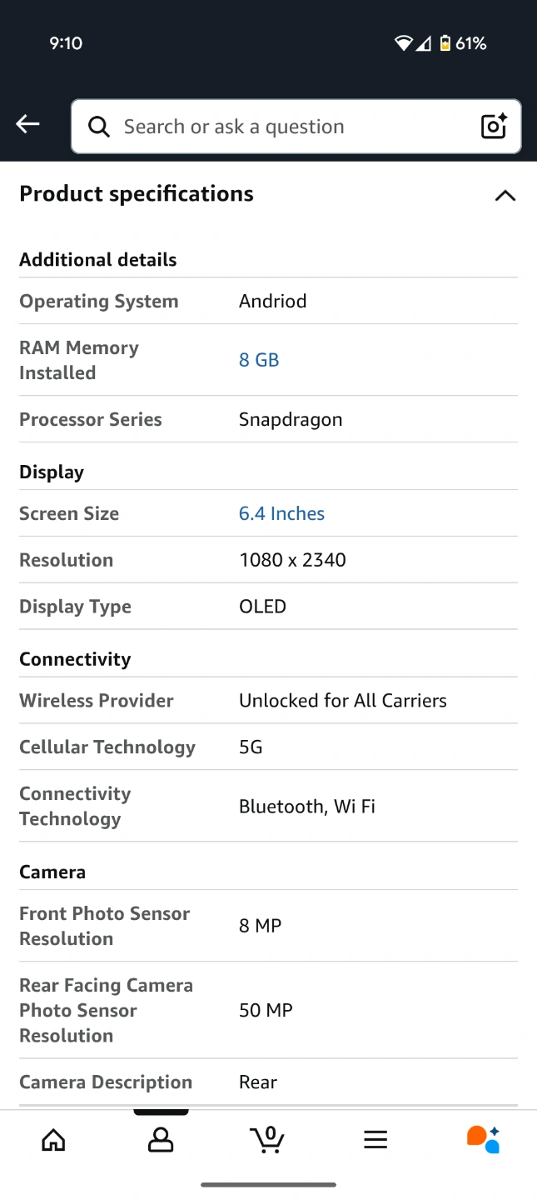
Task: Tap the Wi-Fi status icon
Action: pos(403,43)
